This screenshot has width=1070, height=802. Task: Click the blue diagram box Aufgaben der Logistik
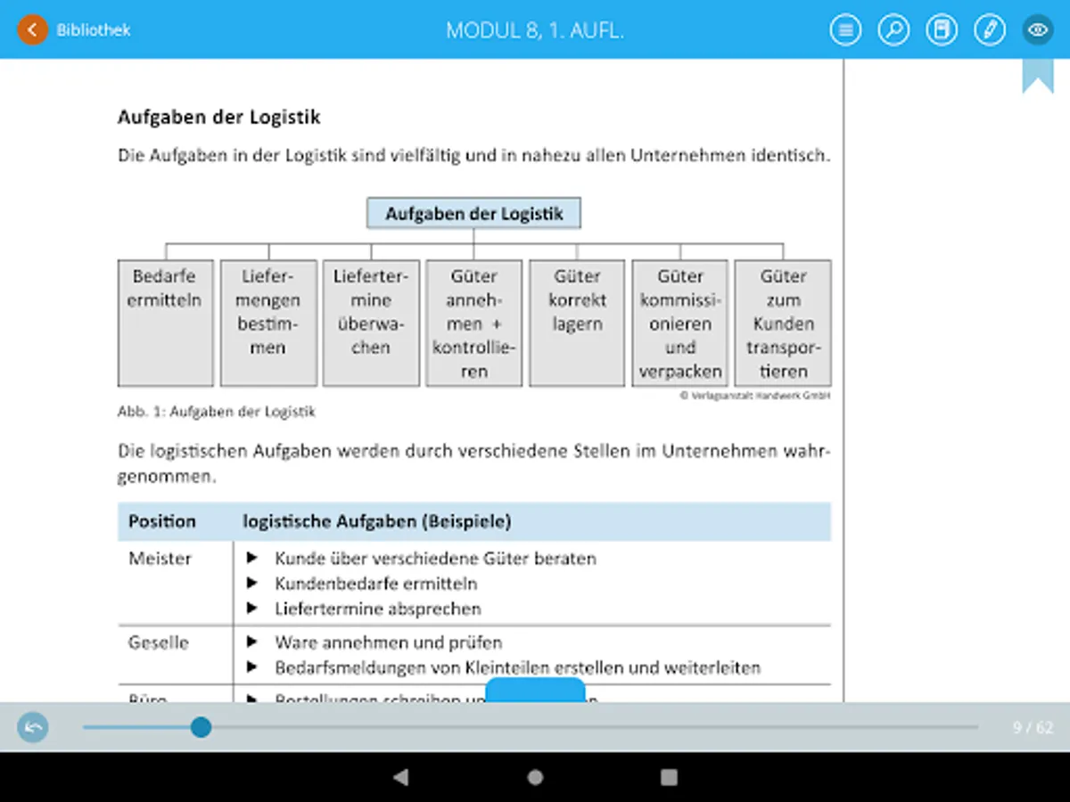(x=473, y=214)
